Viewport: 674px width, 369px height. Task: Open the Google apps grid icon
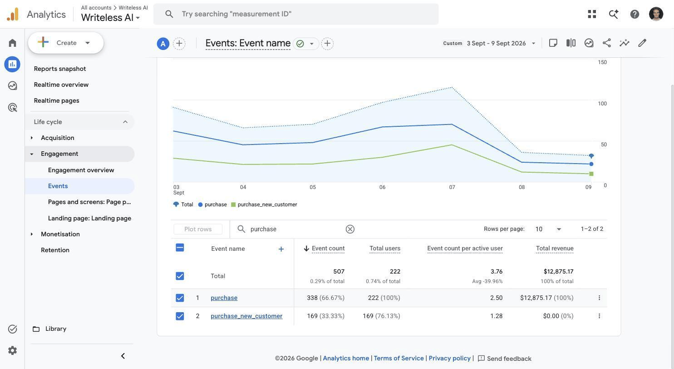[x=592, y=14]
